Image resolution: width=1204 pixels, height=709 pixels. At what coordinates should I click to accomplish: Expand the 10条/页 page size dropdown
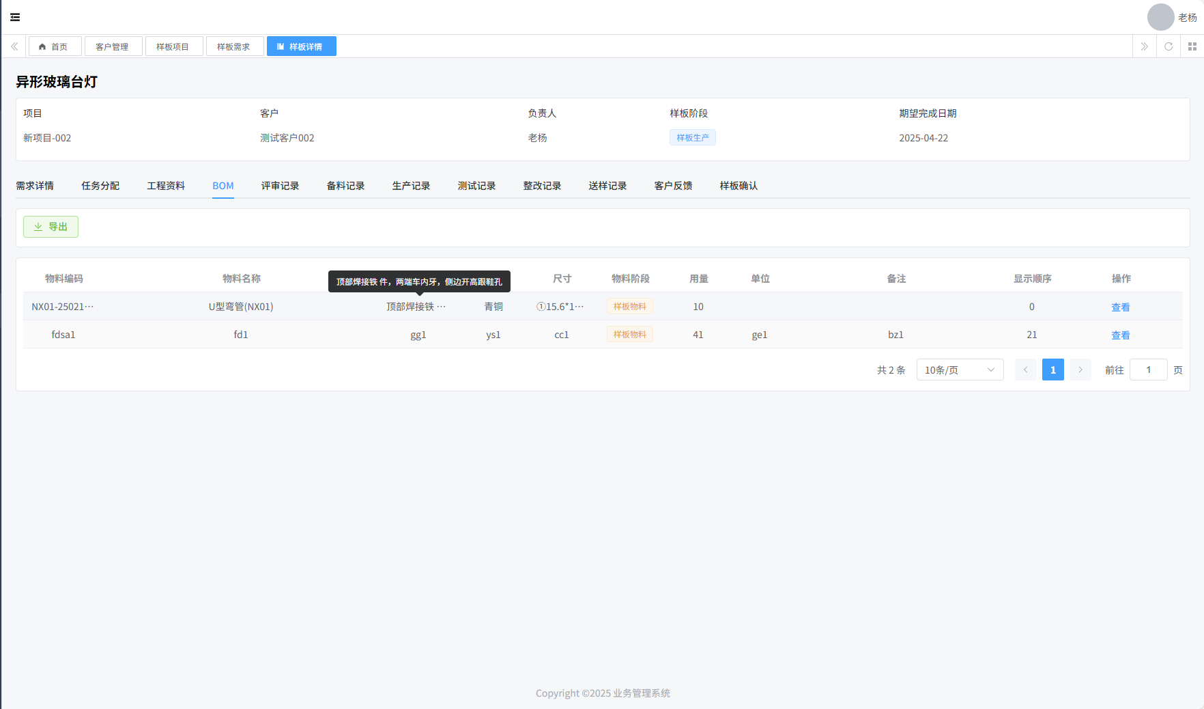[x=959, y=370]
